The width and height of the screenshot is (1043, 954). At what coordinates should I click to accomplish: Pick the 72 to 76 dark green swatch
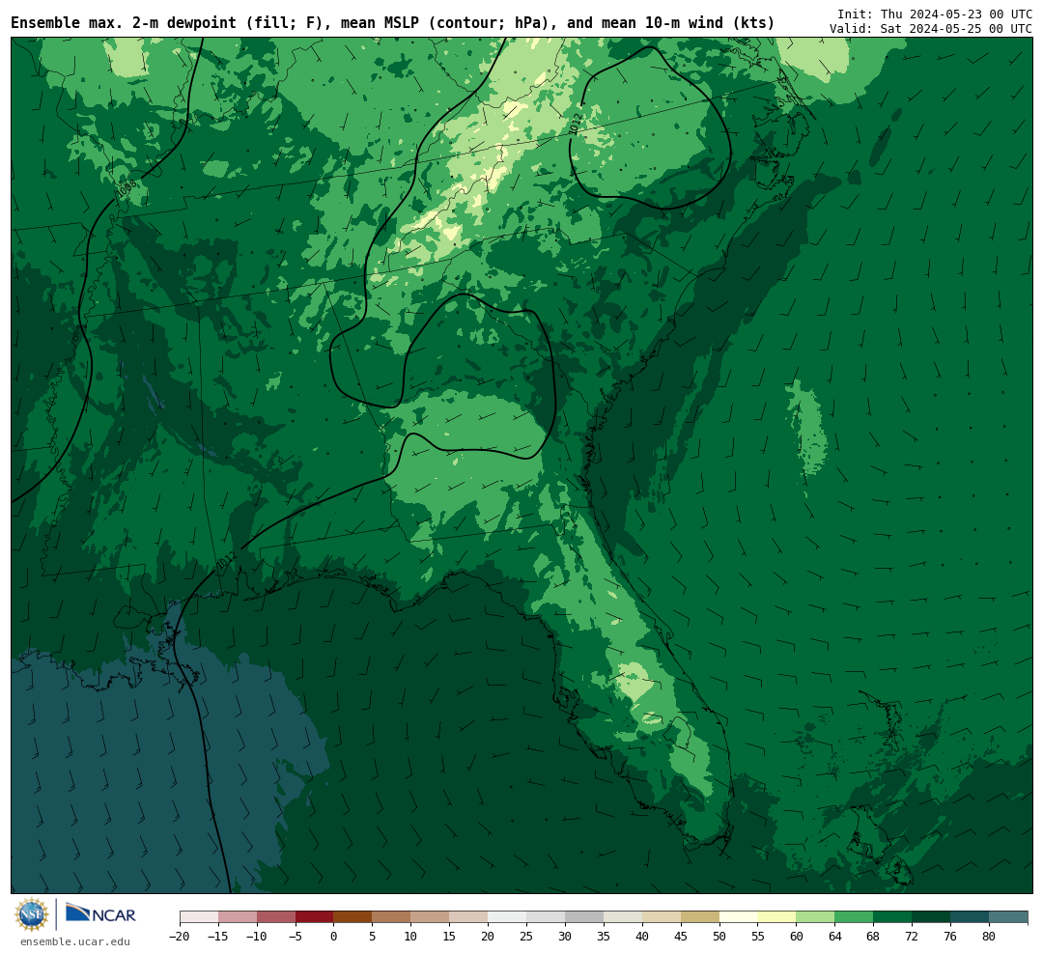click(932, 917)
